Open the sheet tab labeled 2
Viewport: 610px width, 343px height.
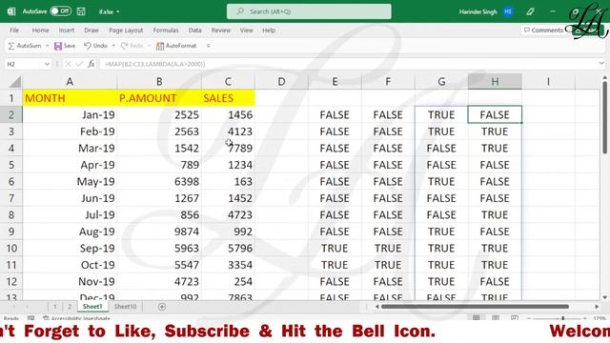pos(70,307)
